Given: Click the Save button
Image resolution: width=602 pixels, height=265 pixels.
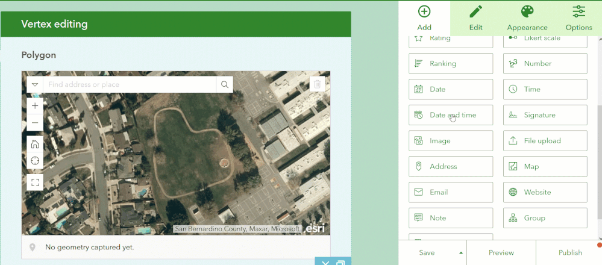Looking at the screenshot, I should point(427,252).
